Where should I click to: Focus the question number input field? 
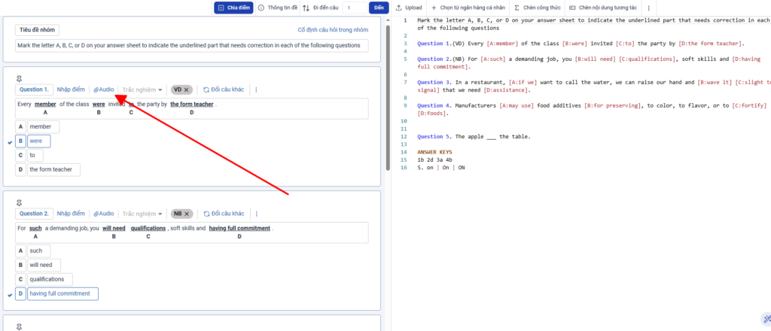tap(355, 8)
